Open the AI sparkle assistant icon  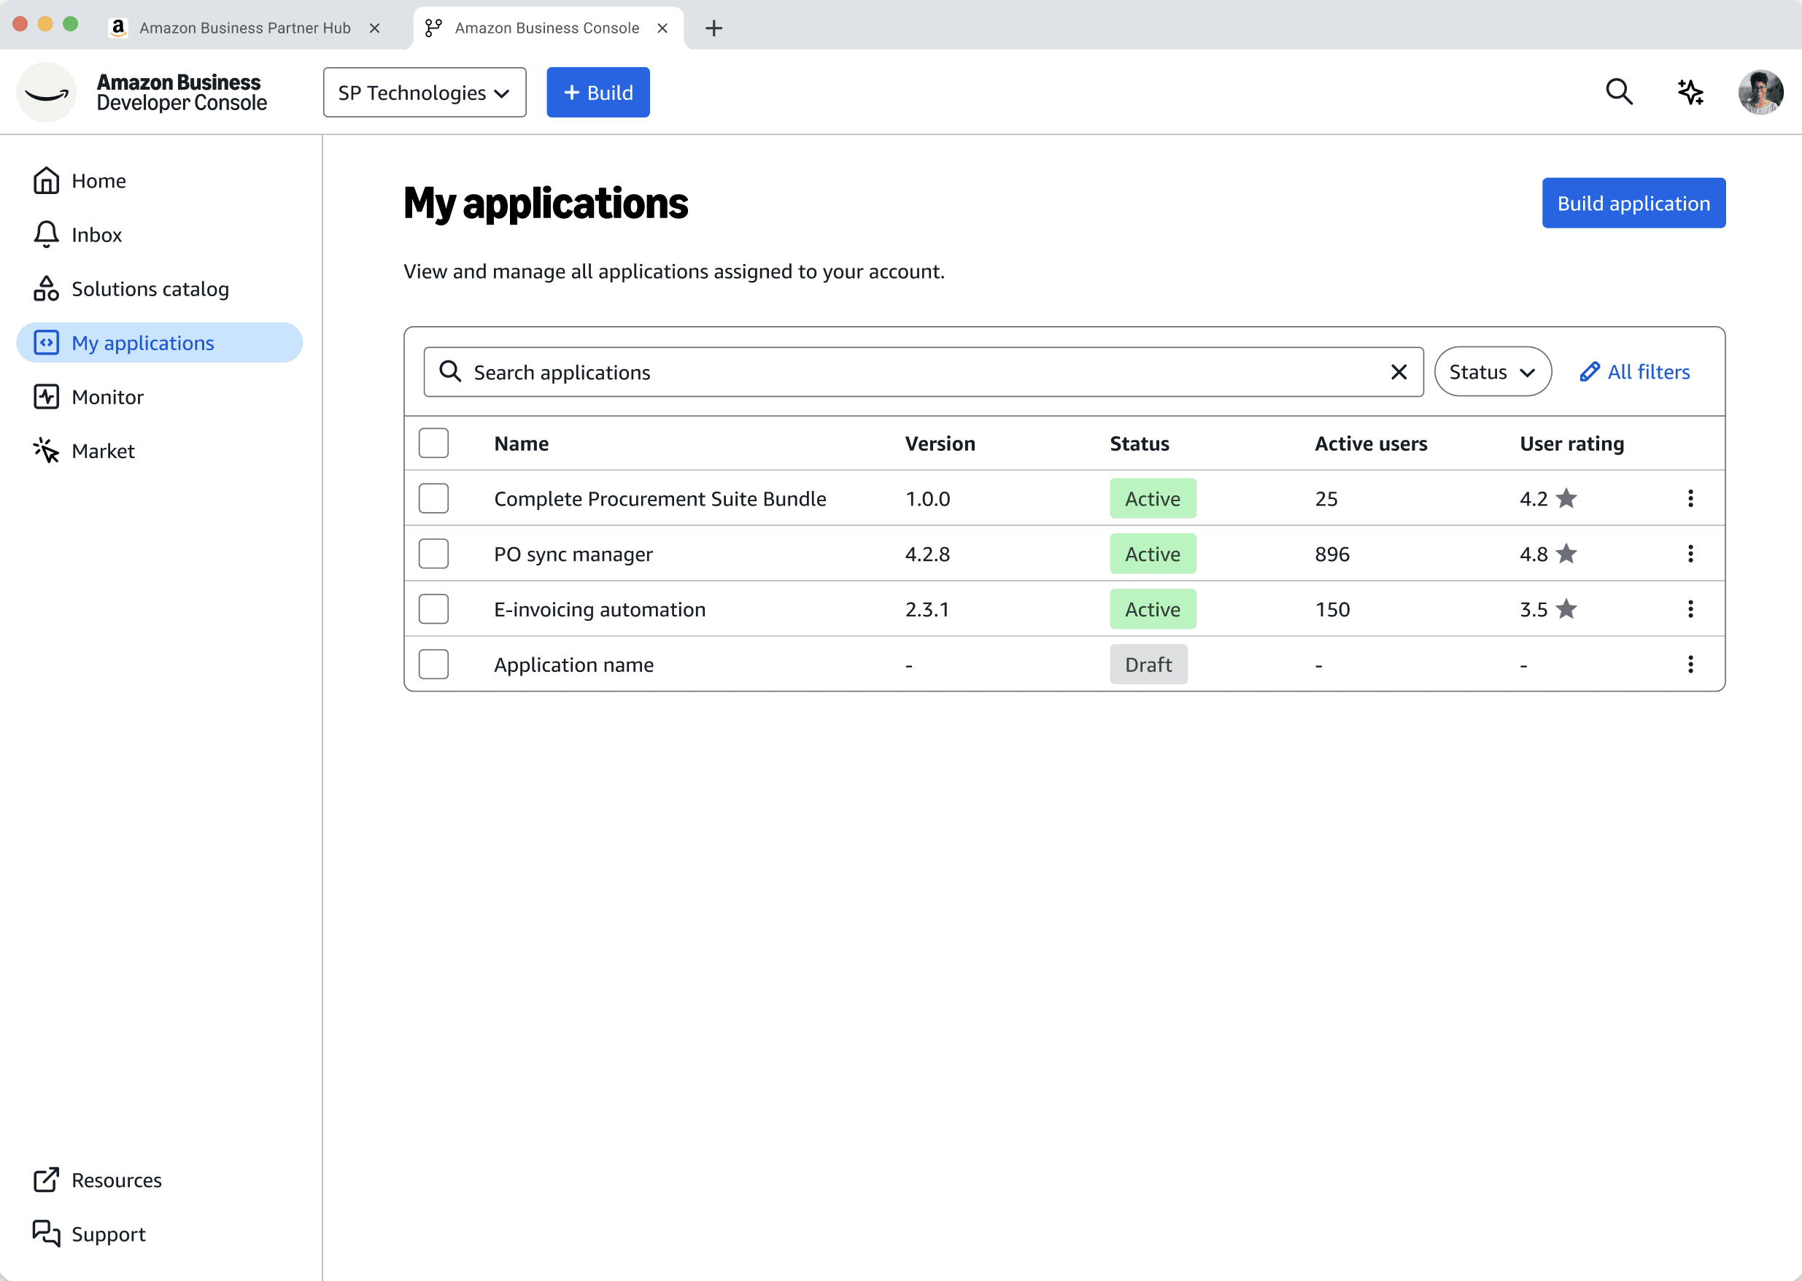click(1689, 93)
